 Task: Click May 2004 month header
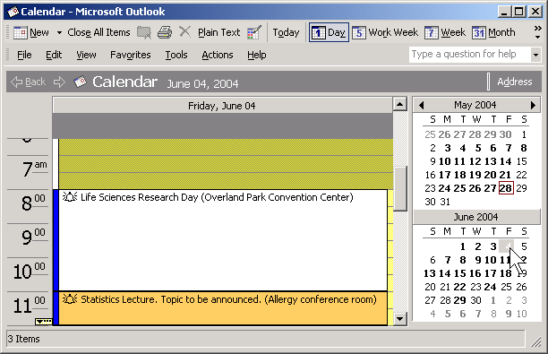475,105
